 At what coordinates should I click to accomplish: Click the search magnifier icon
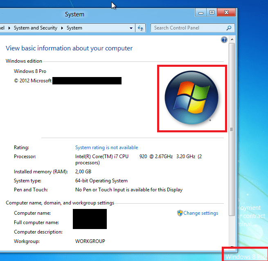point(229,28)
